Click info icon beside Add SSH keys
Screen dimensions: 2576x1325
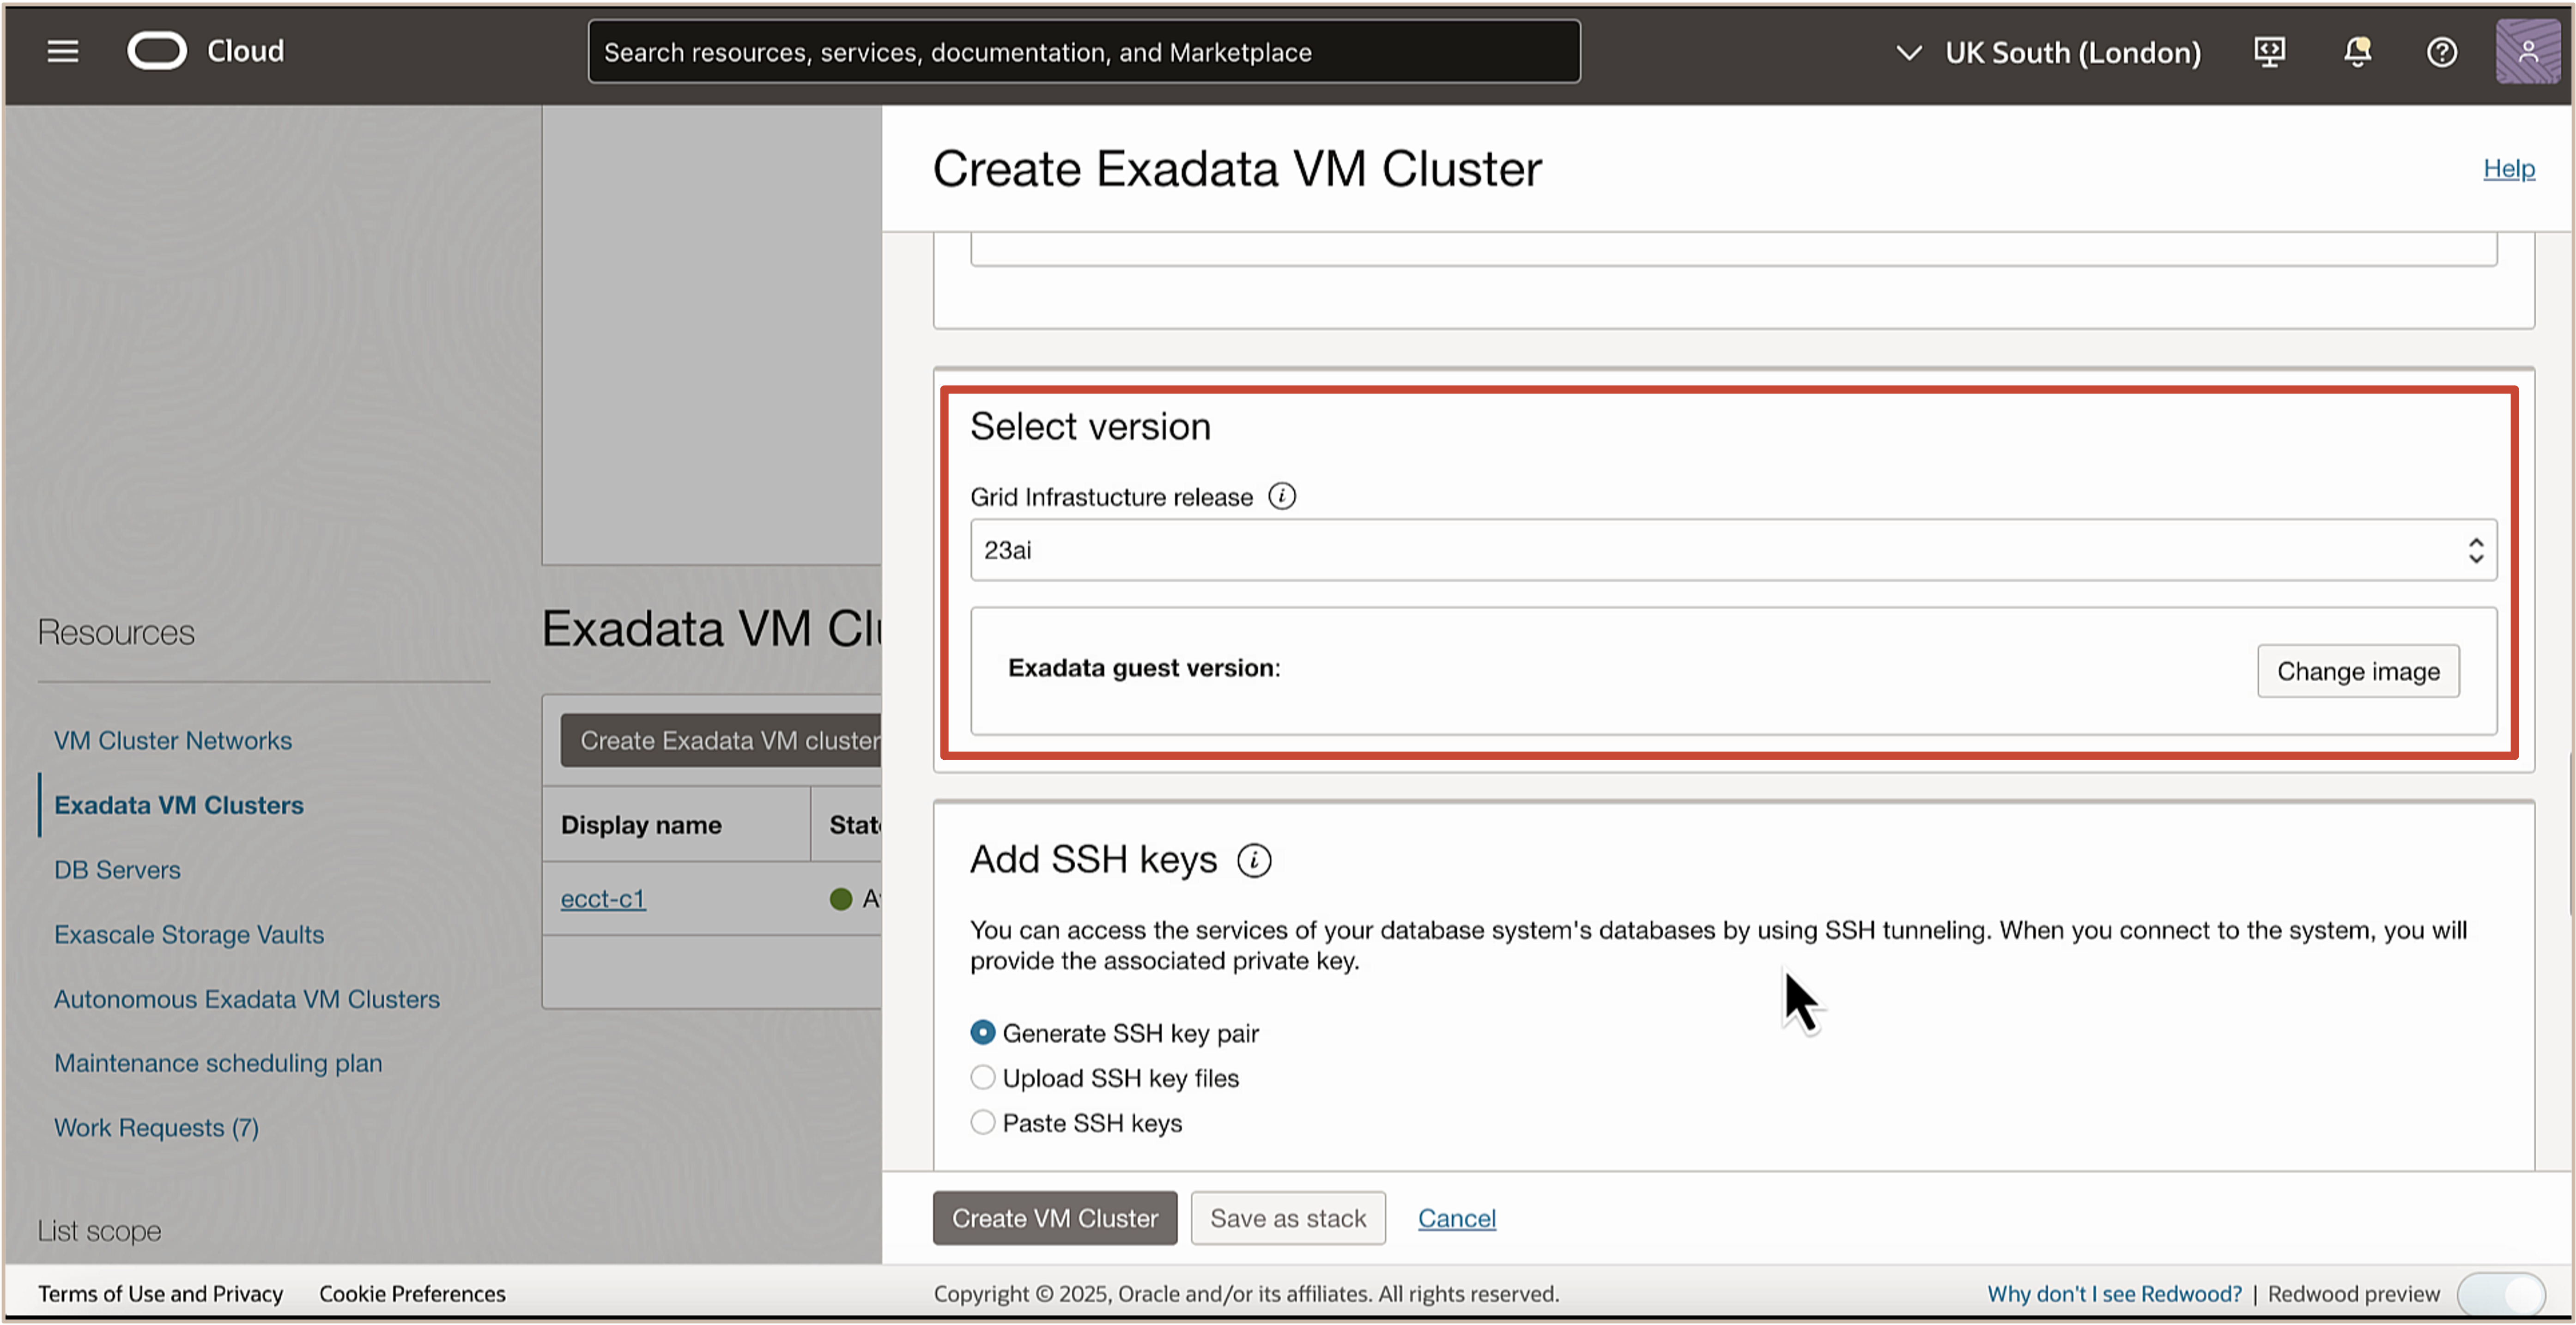pyautogui.click(x=1254, y=860)
